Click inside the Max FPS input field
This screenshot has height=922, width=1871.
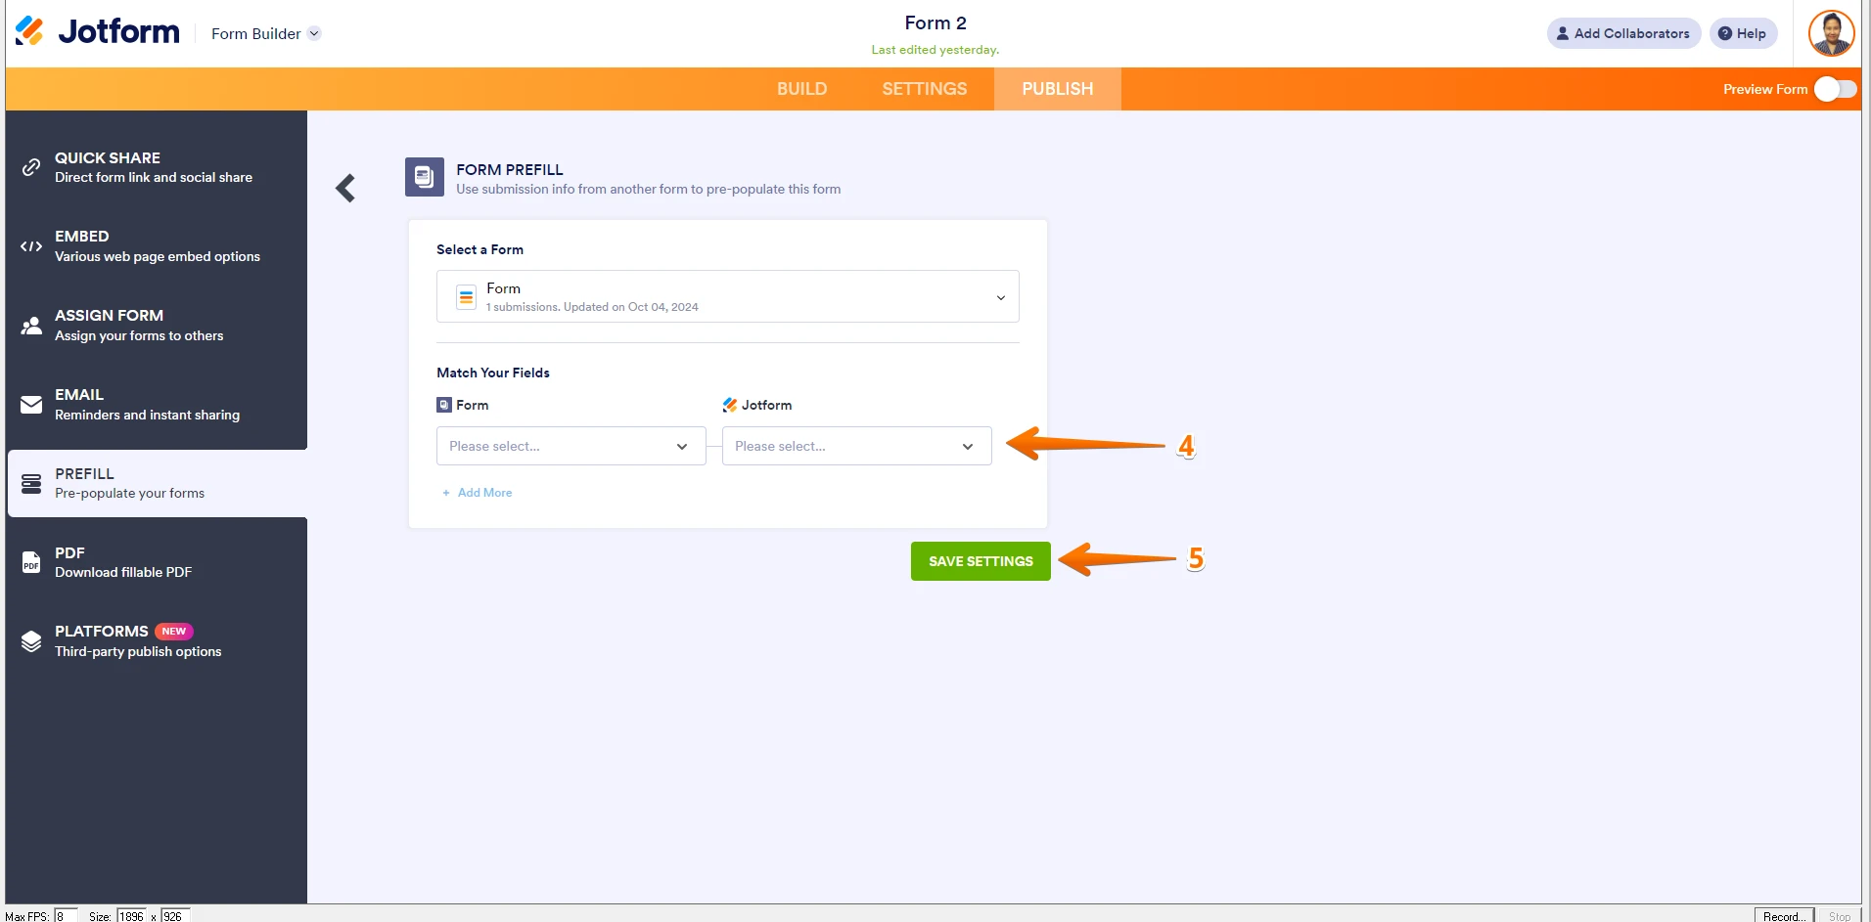(x=65, y=915)
